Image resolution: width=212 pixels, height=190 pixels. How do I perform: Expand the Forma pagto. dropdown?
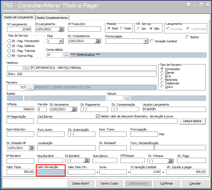coord(146,41)
